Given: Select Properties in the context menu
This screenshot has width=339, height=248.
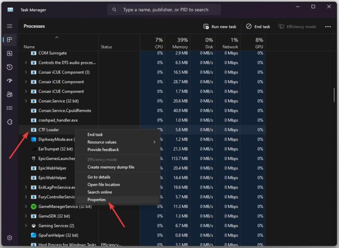Looking at the screenshot, I should (97, 200).
